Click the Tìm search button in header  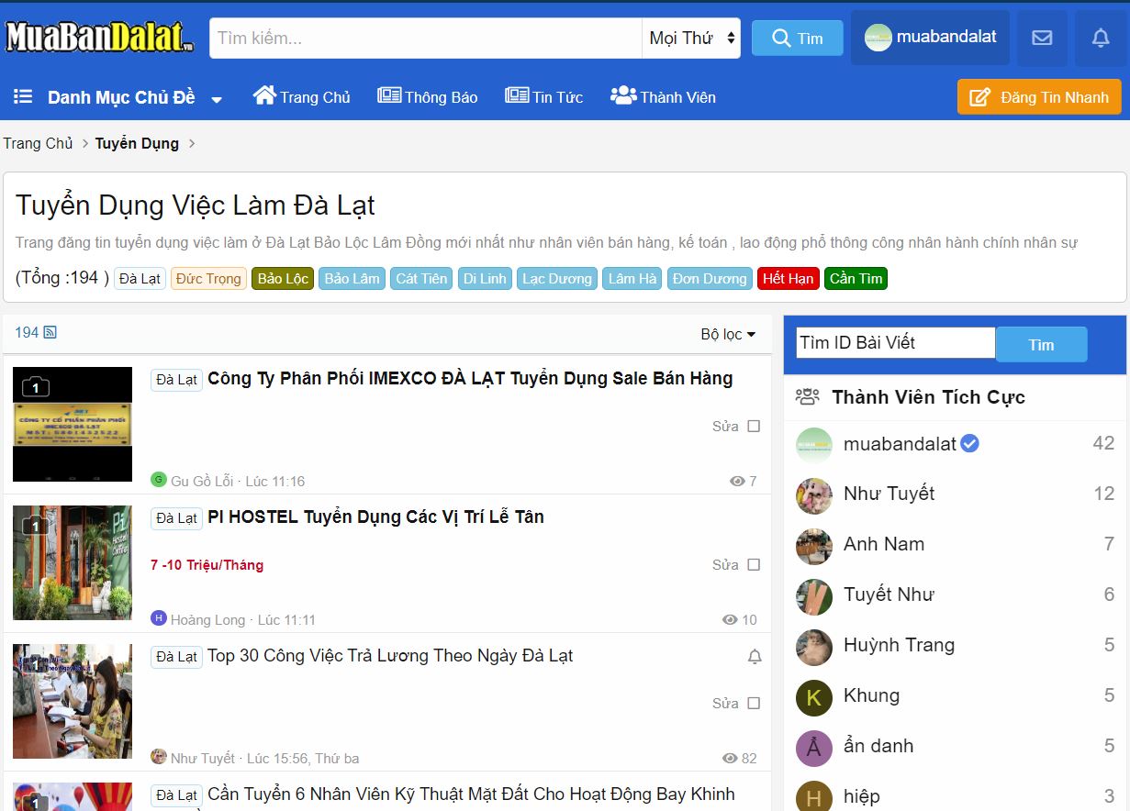798,39
